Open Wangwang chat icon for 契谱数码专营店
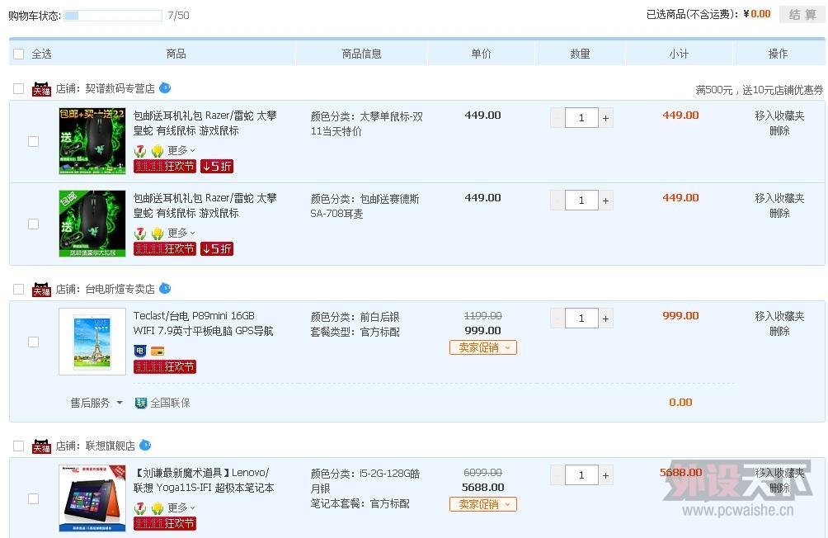This screenshot has width=828, height=538. click(165, 87)
